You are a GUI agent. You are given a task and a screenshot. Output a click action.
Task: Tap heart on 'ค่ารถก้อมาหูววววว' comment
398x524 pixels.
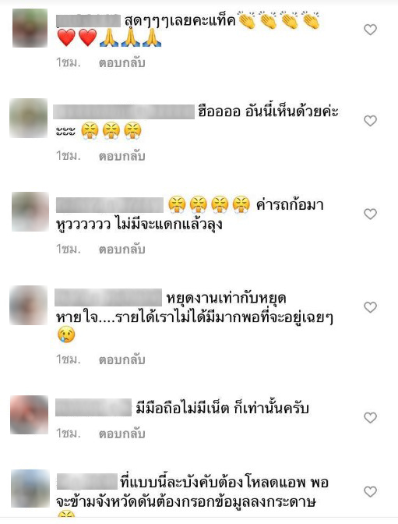click(x=370, y=214)
